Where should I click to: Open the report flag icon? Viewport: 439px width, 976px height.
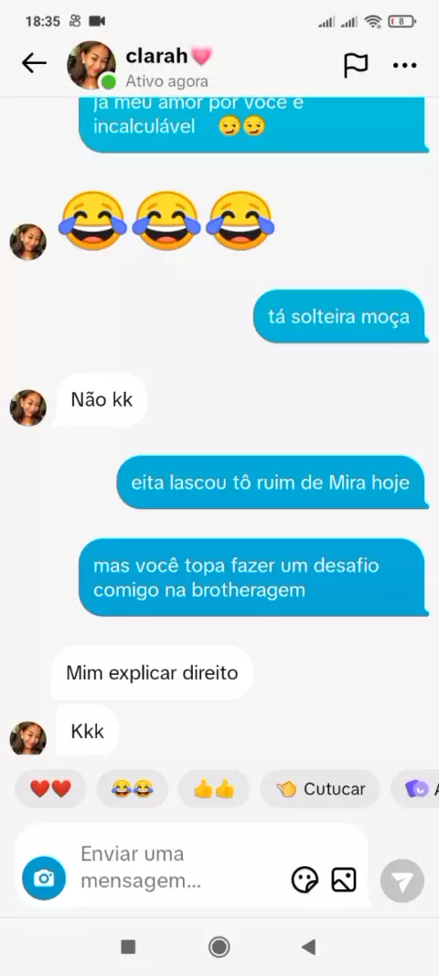pyautogui.click(x=356, y=65)
